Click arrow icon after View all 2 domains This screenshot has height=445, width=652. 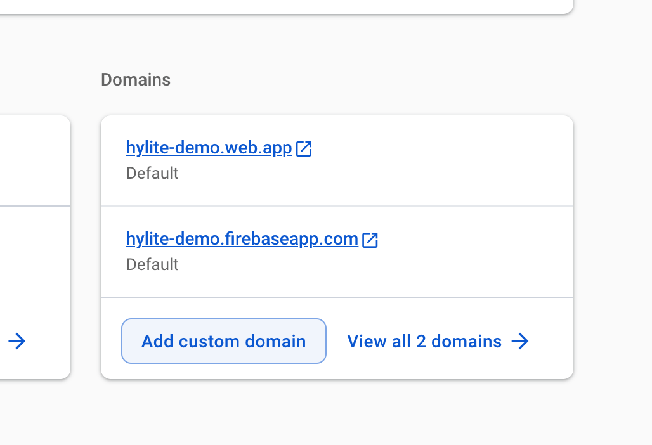(520, 342)
